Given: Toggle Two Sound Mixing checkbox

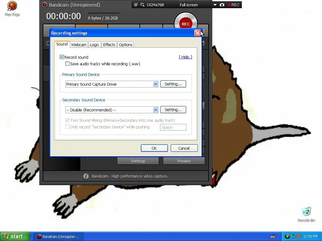Looking at the screenshot, I should [67, 120].
